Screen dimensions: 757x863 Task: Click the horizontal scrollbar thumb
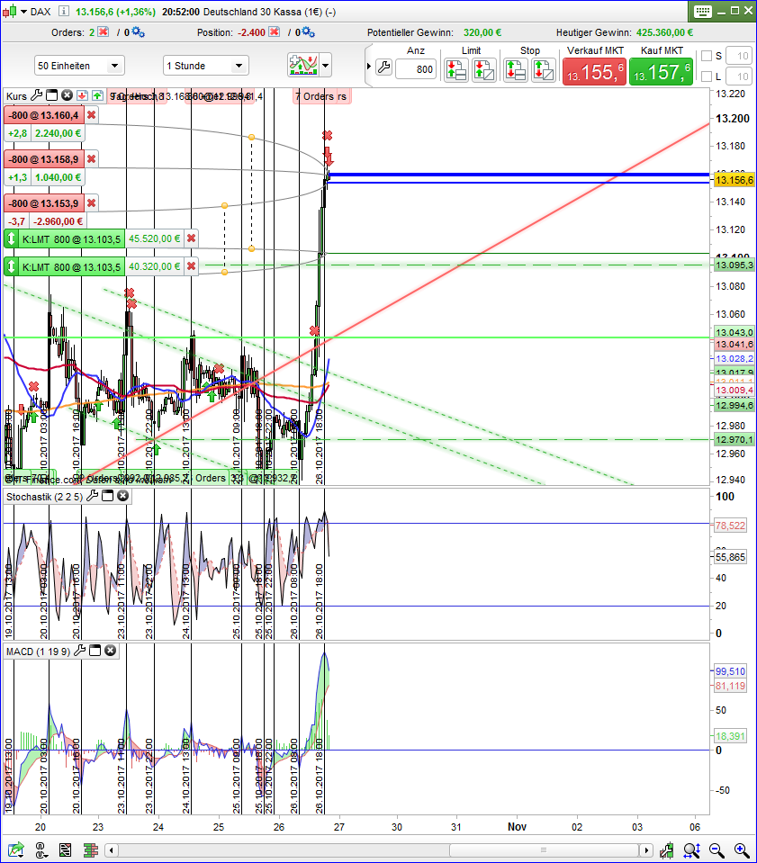click(x=543, y=850)
